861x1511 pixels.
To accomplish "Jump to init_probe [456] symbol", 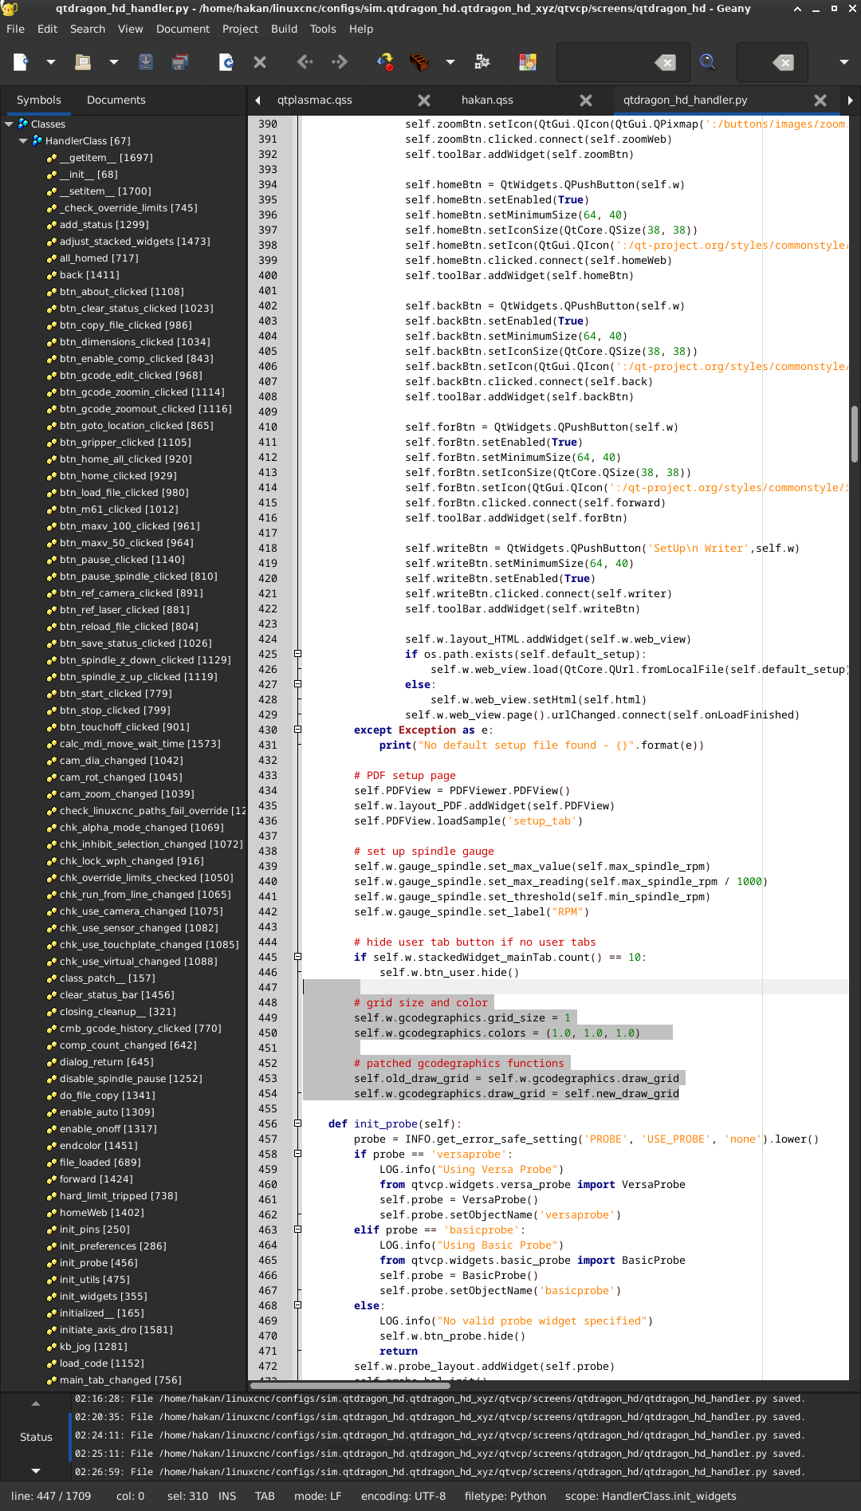I will pos(98,1262).
